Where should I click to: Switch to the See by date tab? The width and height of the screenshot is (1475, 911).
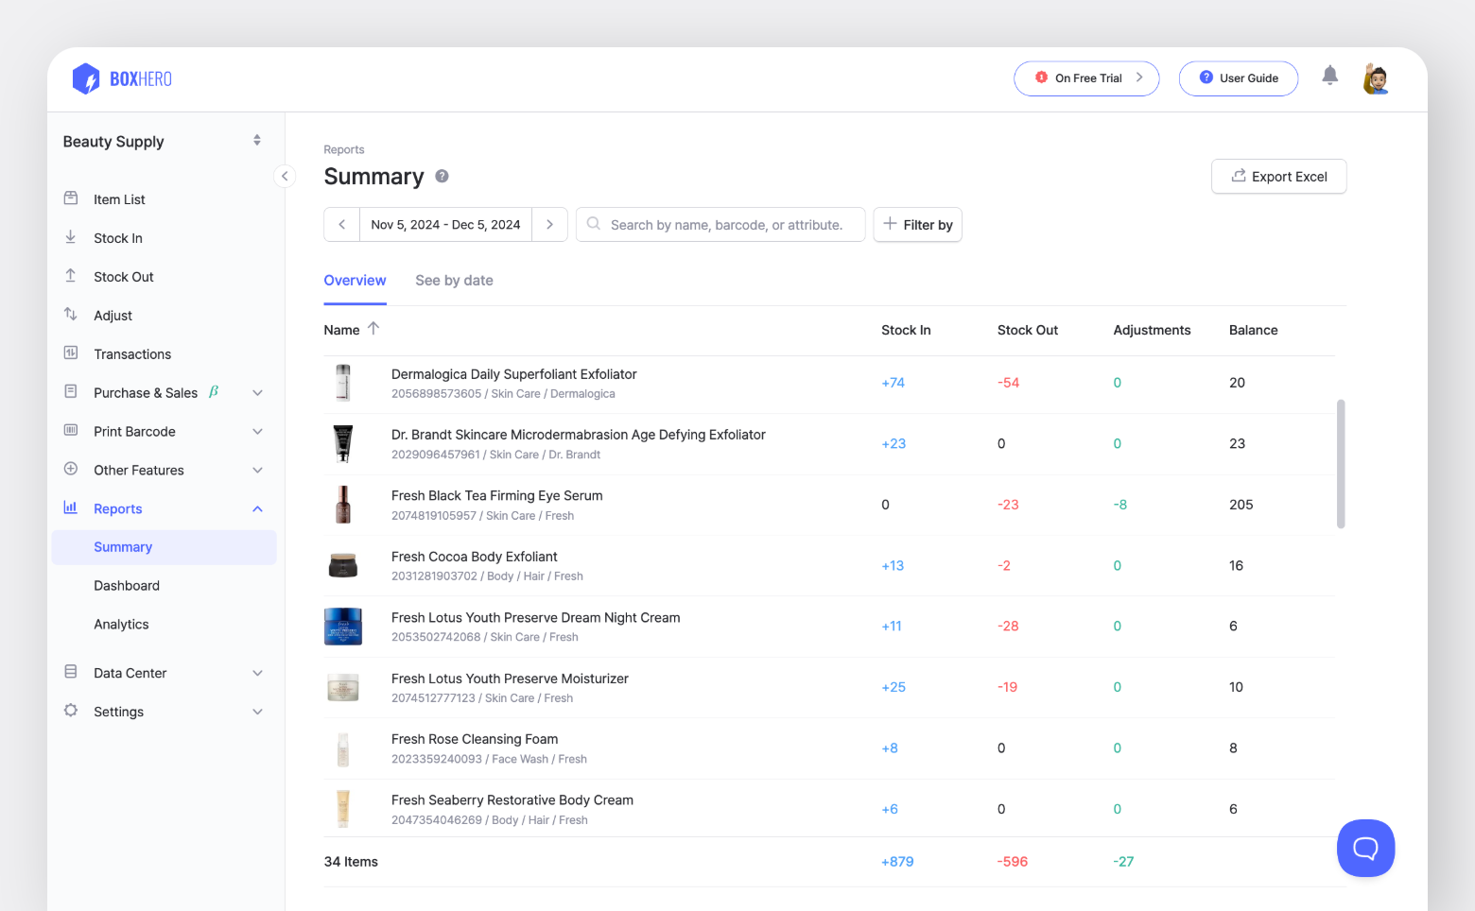[x=454, y=281]
